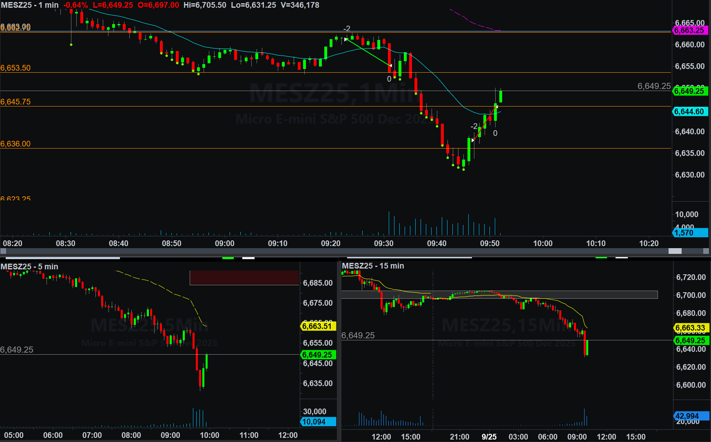711x442 pixels.
Task: Select the orange 6,653.50 price level label
Action: point(16,68)
